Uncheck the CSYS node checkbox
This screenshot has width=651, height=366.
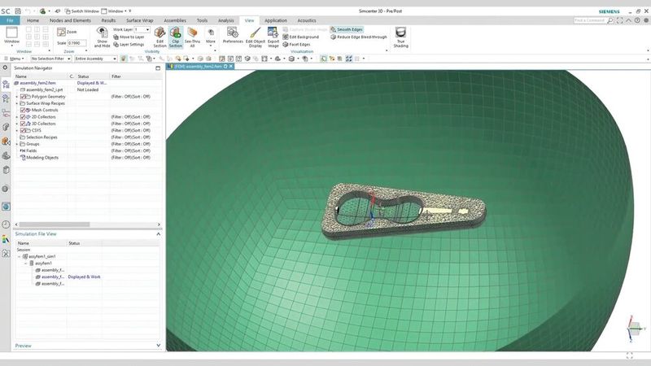[x=23, y=130]
